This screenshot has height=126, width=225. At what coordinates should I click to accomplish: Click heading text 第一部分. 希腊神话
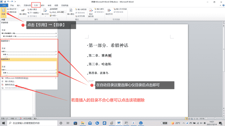108,45
